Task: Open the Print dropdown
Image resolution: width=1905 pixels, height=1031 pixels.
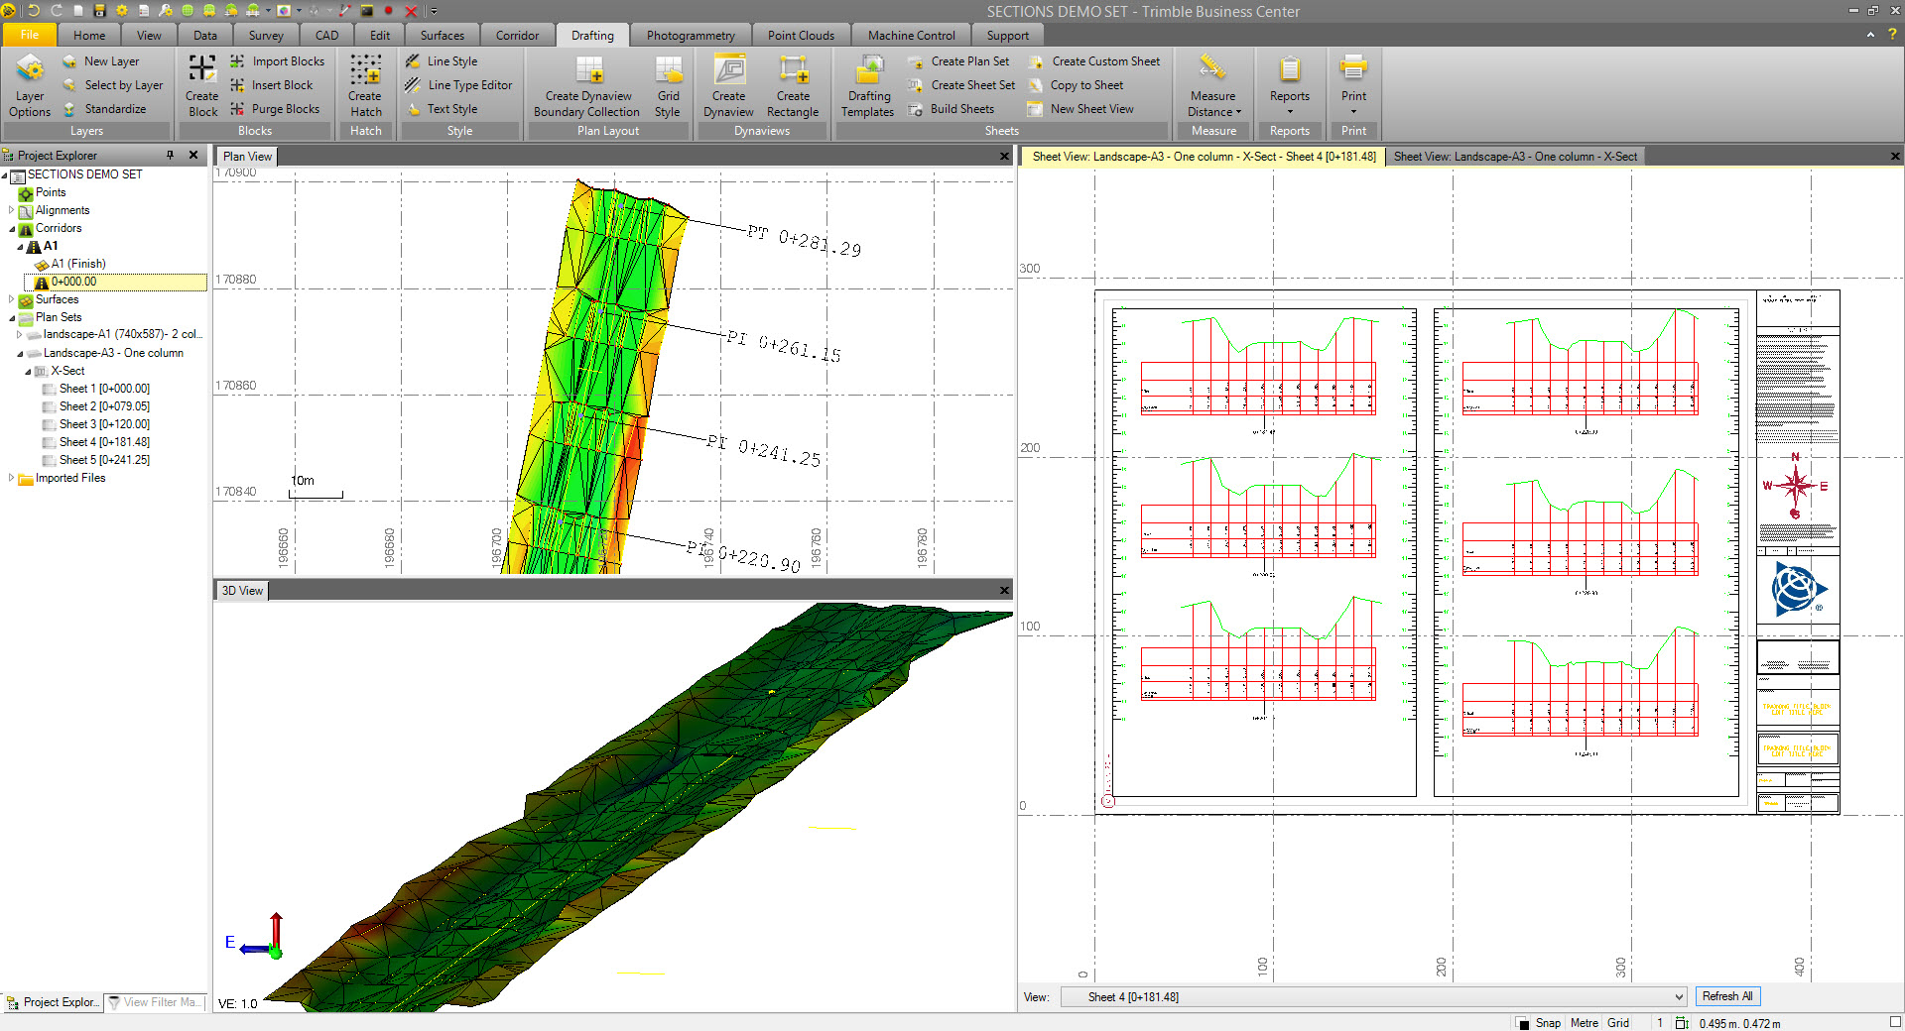Action: click(1353, 86)
